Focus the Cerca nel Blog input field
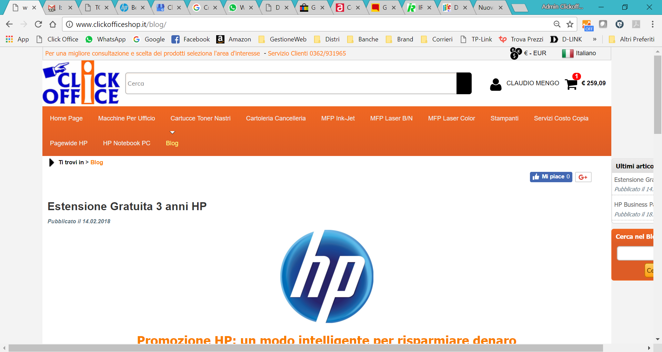The height and width of the screenshot is (352, 662). [635, 253]
